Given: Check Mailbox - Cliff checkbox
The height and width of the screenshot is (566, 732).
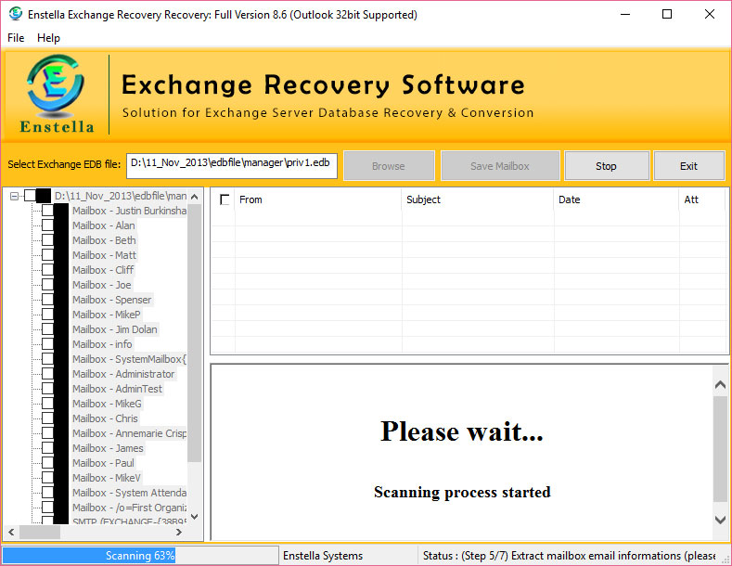Looking at the screenshot, I should 47,270.
